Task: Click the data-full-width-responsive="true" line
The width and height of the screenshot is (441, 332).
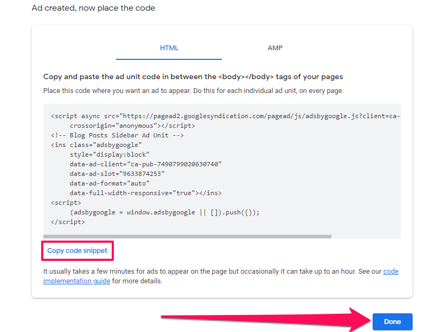Action: (146, 193)
